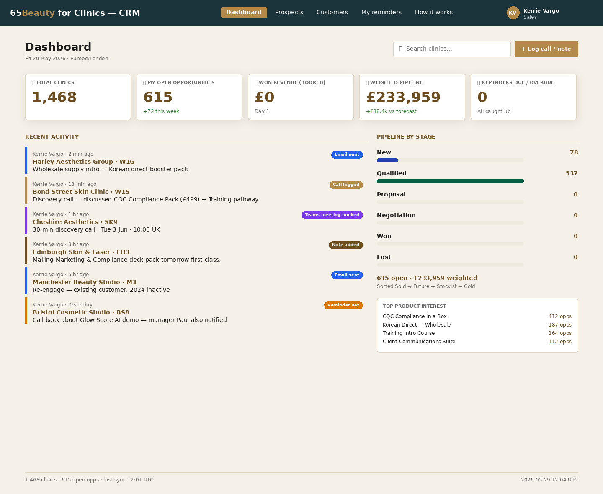Image resolution: width=603 pixels, height=494 pixels.
Task: Click the Note added badge
Action: (346, 245)
